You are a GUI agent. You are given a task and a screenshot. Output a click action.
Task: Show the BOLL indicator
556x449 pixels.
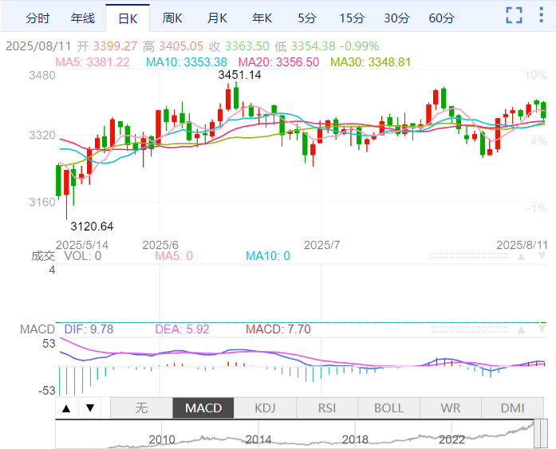[x=388, y=408]
